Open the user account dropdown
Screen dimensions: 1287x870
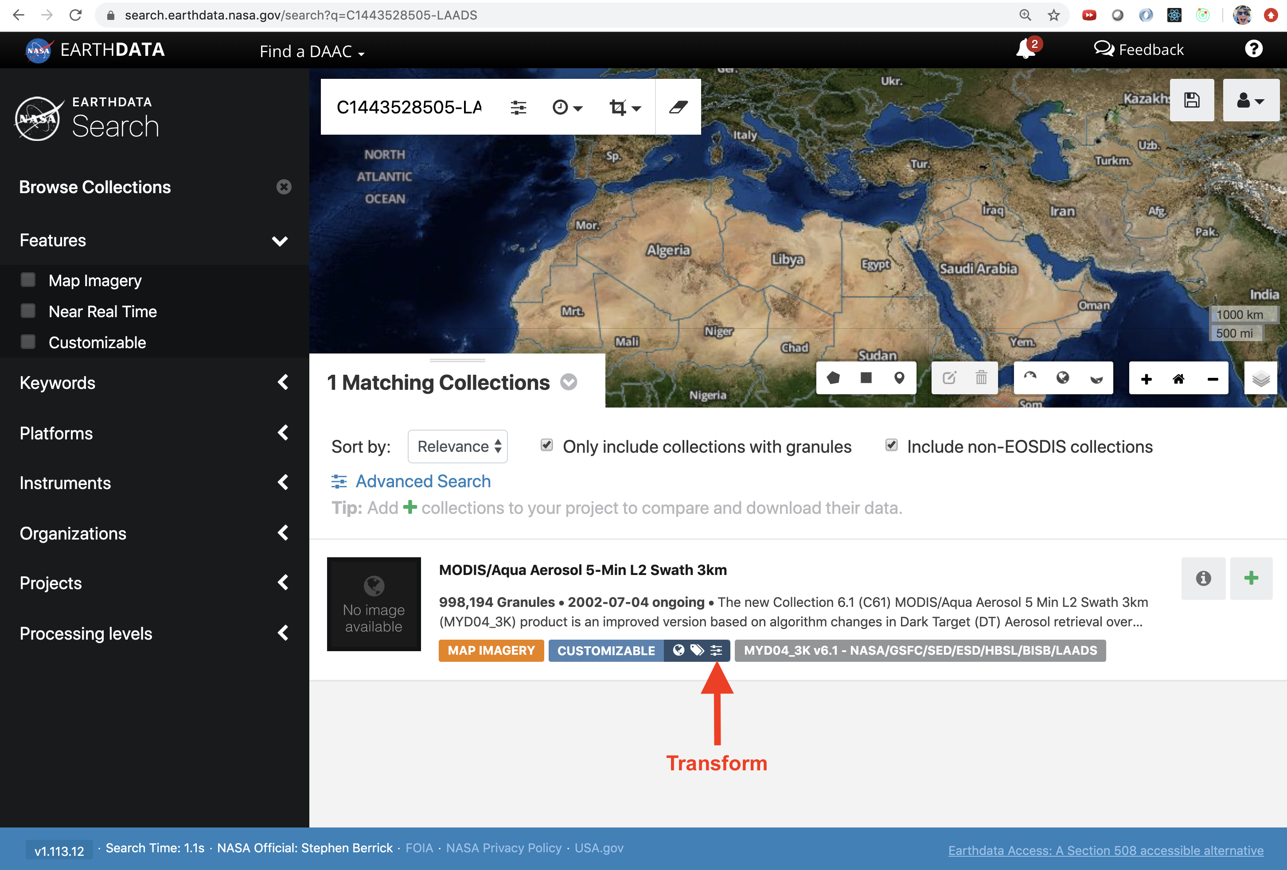pos(1251,100)
